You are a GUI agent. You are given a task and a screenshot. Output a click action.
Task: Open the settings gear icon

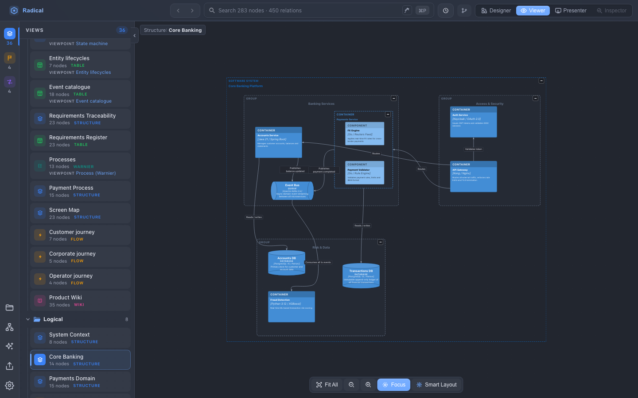coord(9,386)
